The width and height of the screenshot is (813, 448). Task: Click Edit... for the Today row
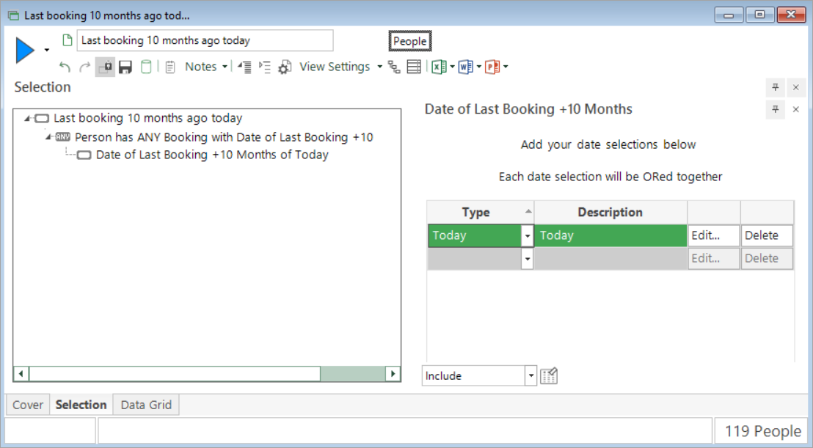click(713, 235)
